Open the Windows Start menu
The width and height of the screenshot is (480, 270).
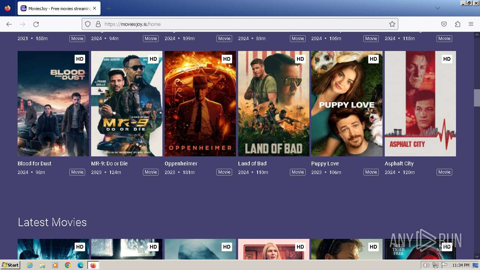pos(10,265)
